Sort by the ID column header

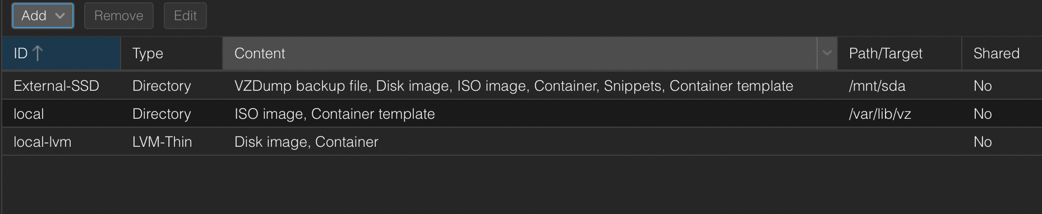(61, 53)
